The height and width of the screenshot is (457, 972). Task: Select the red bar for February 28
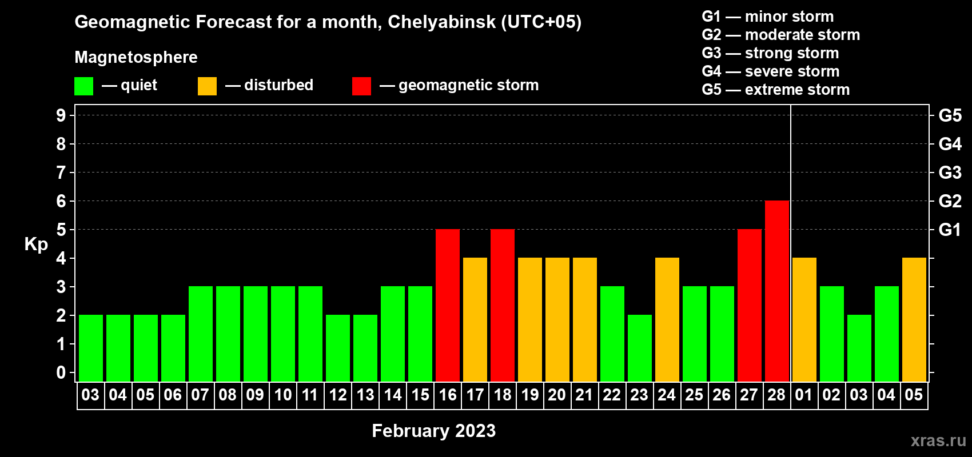(x=777, y=291)
